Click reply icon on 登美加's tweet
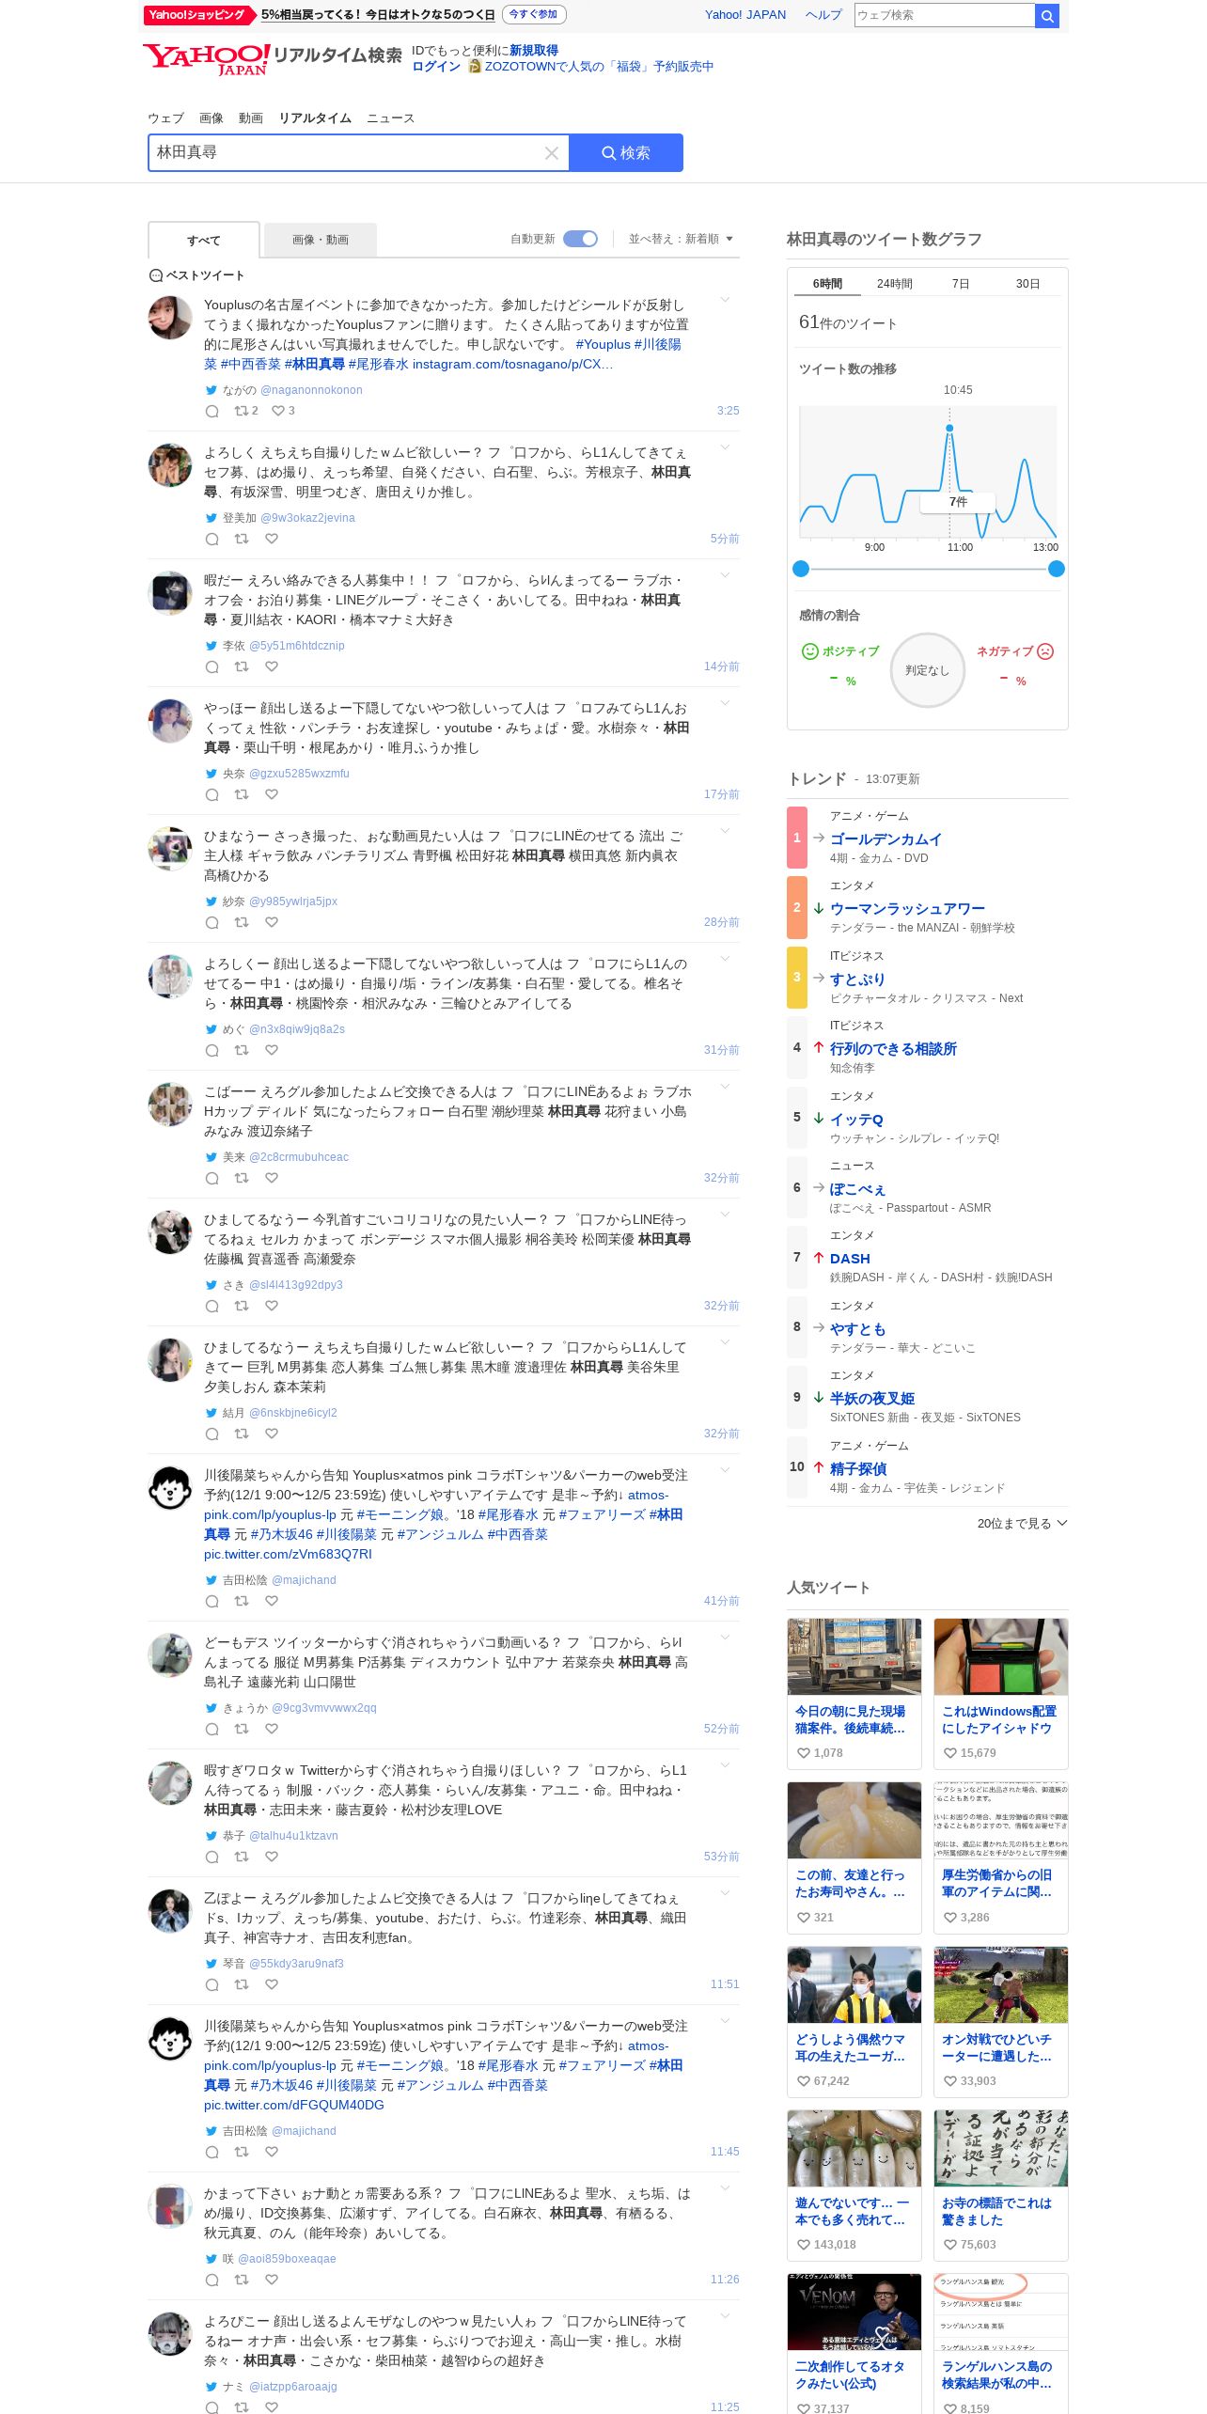The width and height of the screenshot is (1207, 2414). point(212,540)
